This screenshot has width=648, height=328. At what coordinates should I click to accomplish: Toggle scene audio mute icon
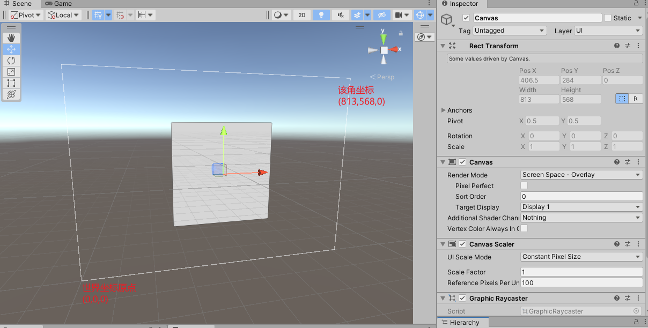coord(340,15)
